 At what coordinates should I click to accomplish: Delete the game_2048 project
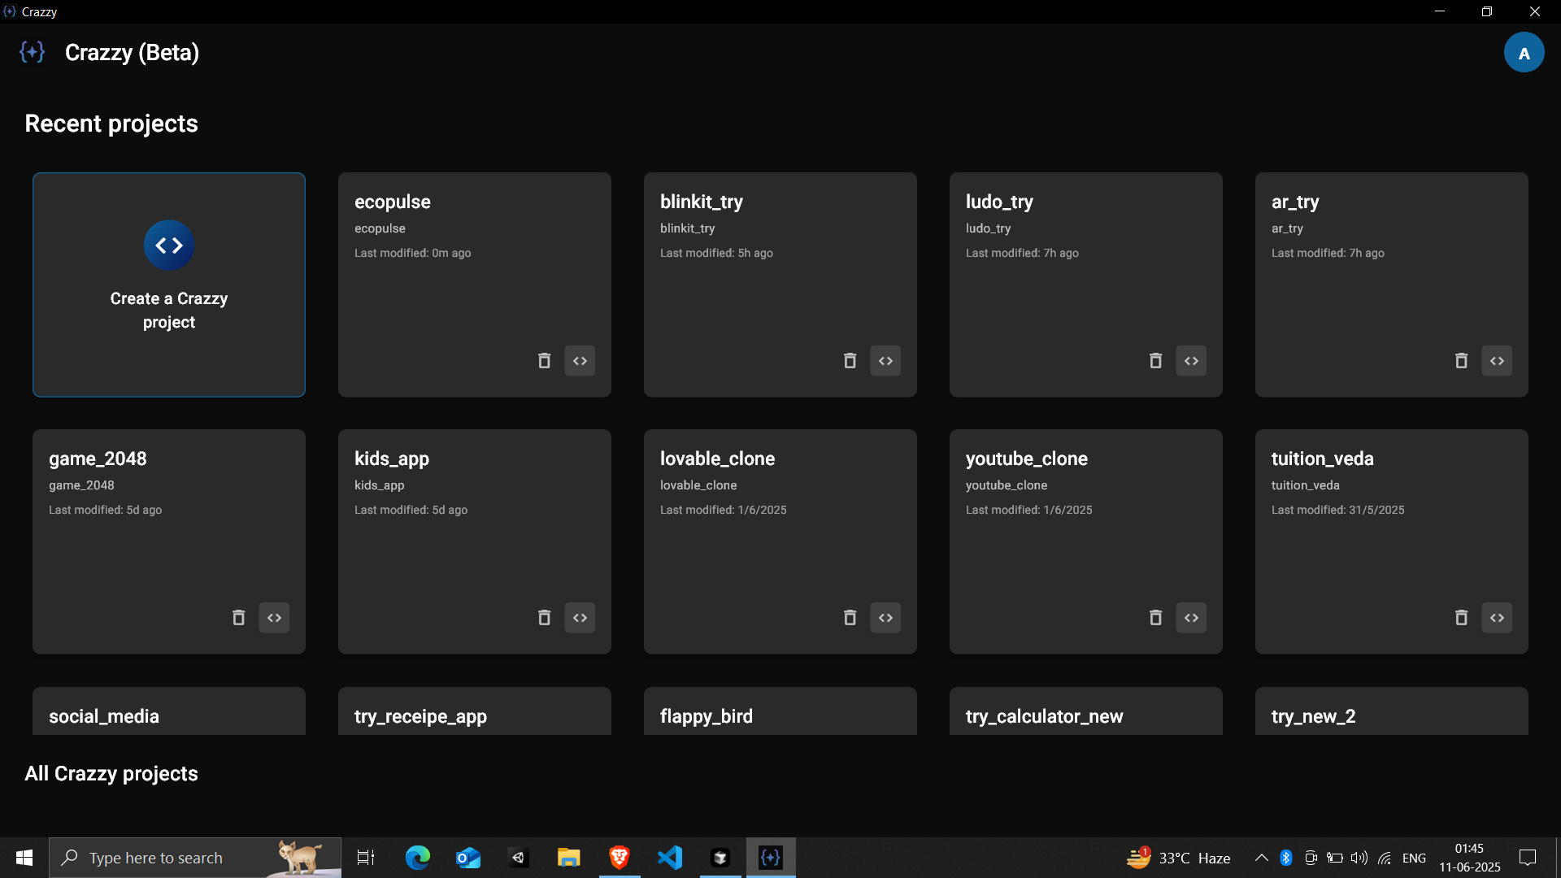[x=238, y=617]
